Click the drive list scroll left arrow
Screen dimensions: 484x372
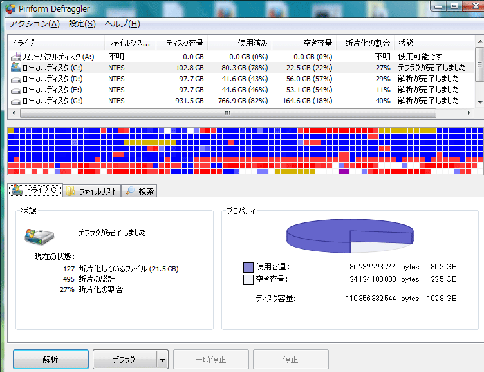point(14,113)
